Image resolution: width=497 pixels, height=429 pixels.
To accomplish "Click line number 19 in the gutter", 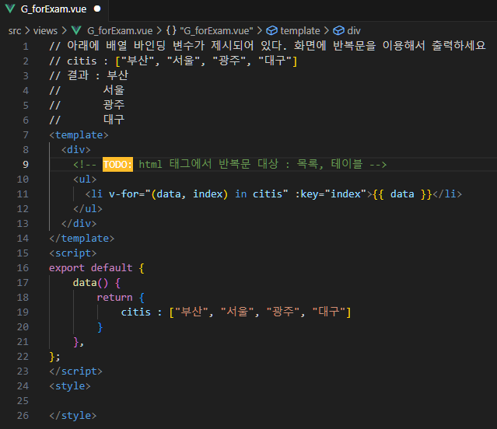I will coord(23,312).
